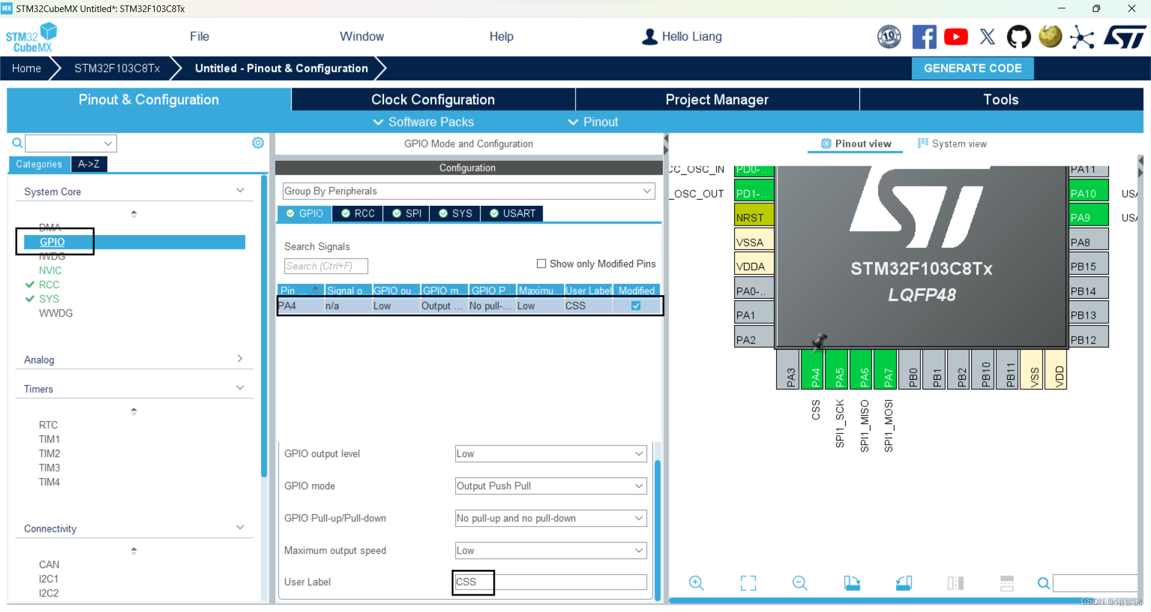Open Software Packs dropdown menu
This screenshot has height=612, width=1151.
(x=423, y=122)
